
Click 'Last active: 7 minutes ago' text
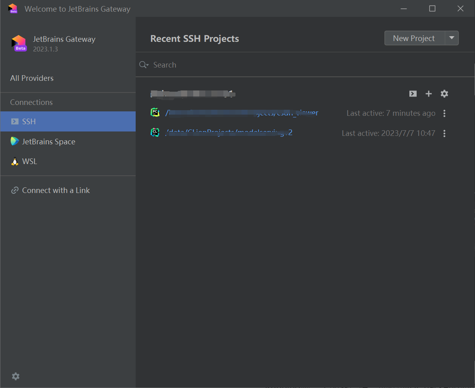click(x=391, y=113)
